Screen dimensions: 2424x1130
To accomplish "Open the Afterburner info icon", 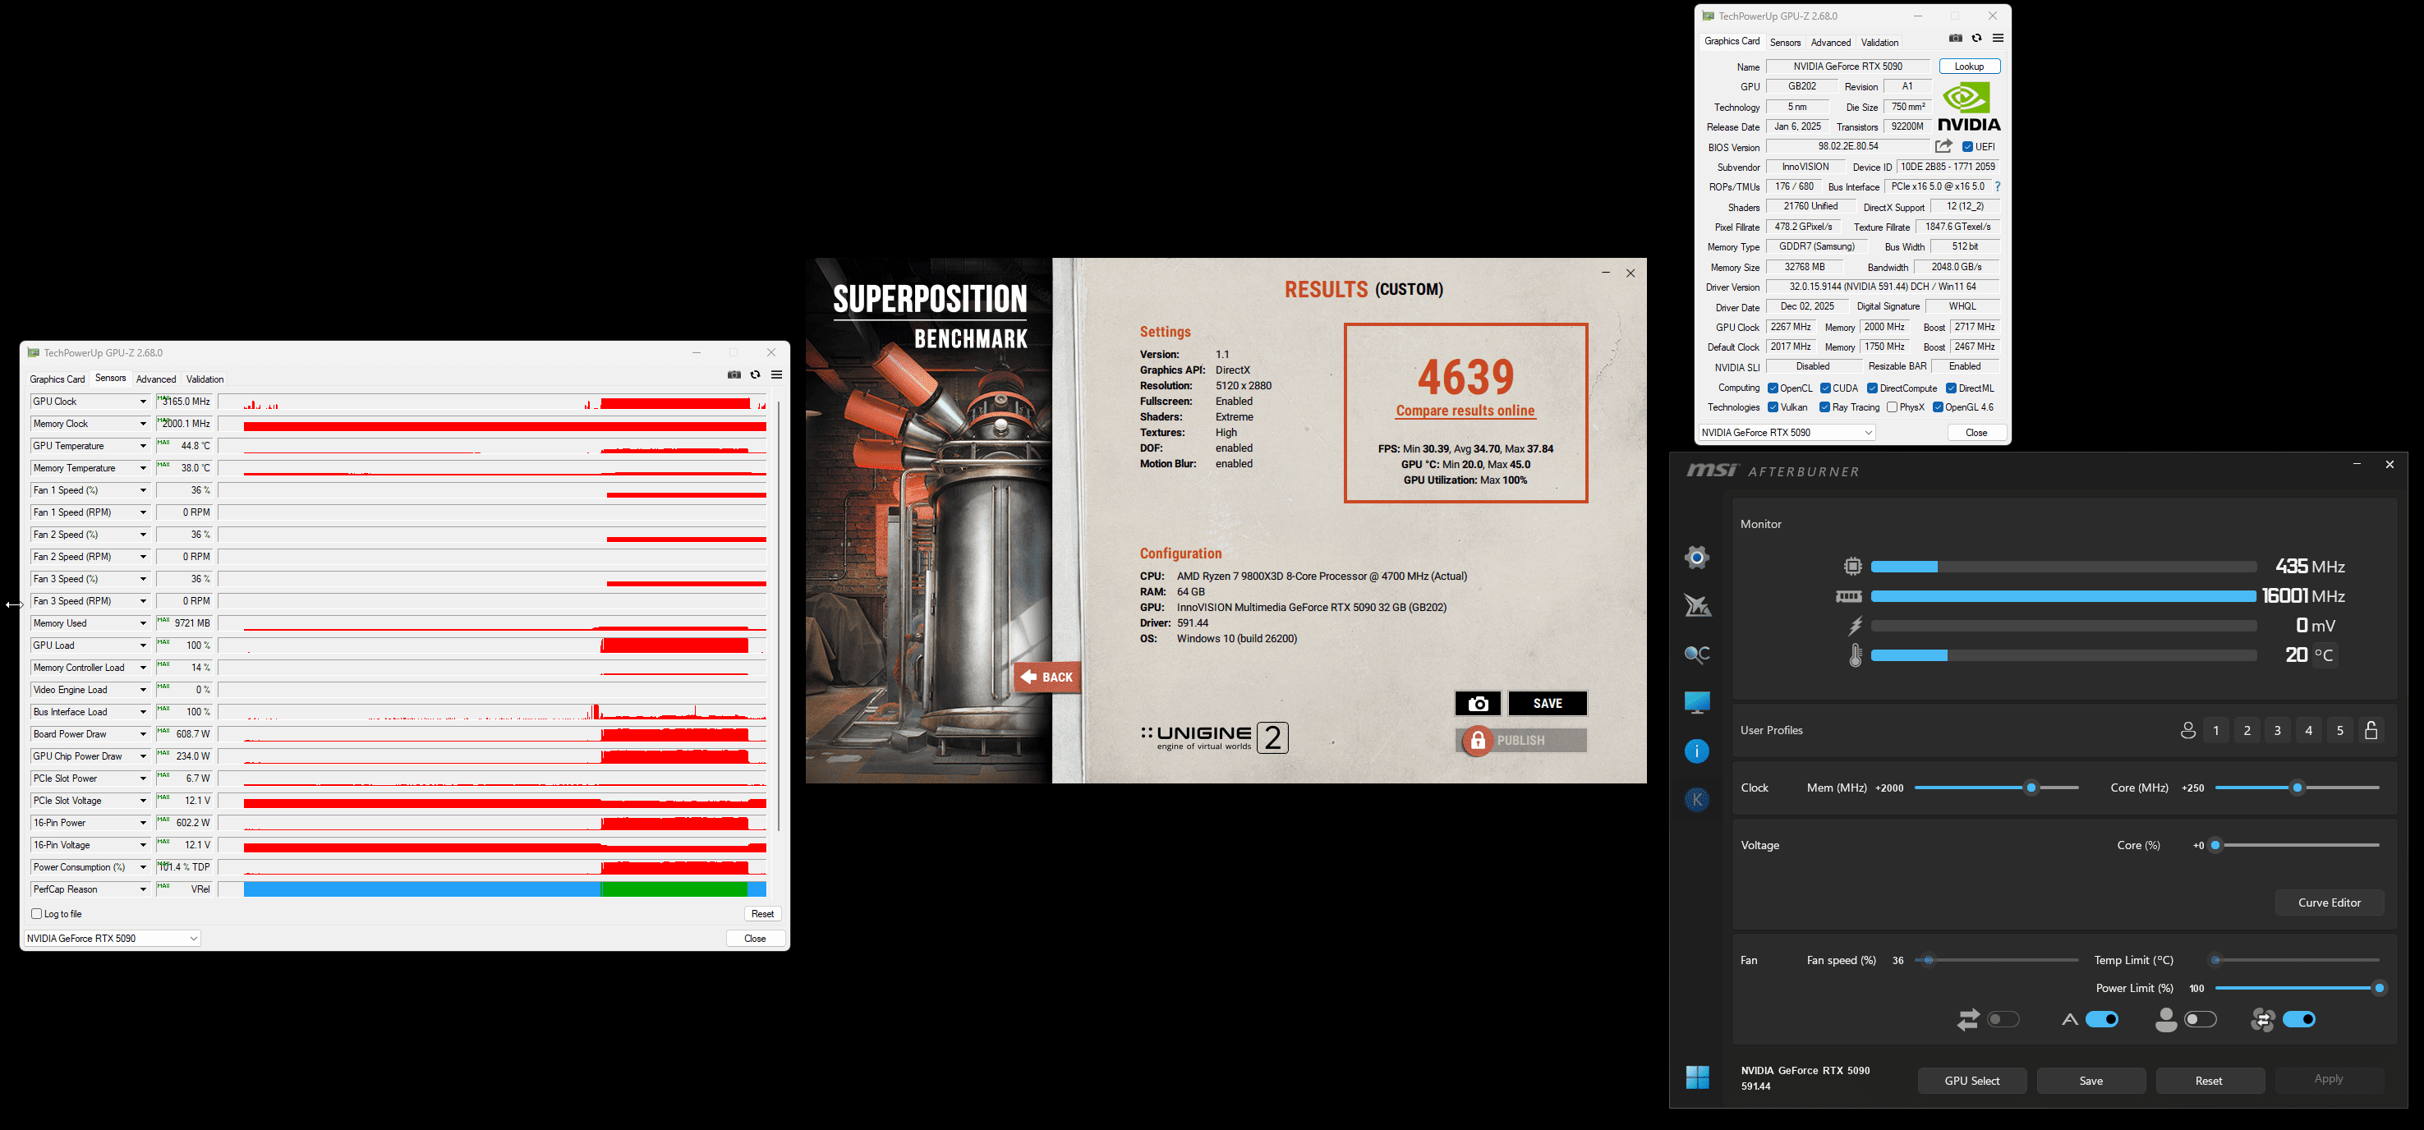I will click(x=1696, y=751).
